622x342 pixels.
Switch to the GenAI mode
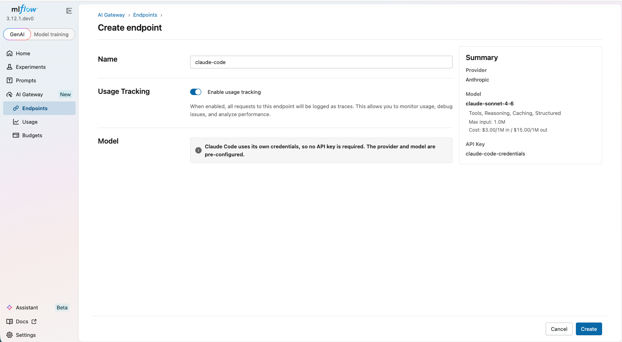coord(17,34)
